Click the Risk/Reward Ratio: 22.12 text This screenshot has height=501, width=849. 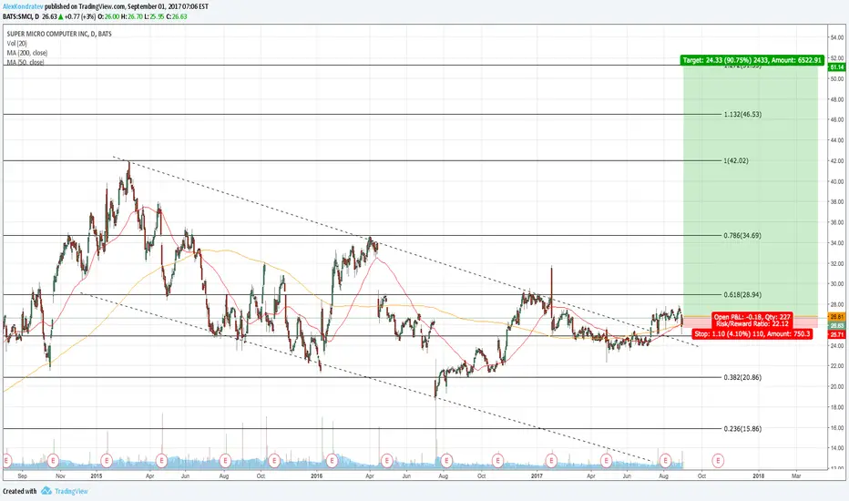[752, 324]
